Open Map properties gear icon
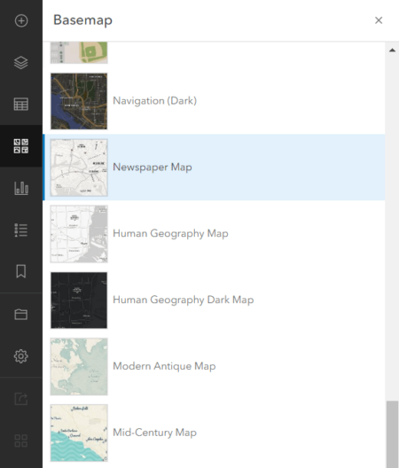399x468 pixels. 21,356
